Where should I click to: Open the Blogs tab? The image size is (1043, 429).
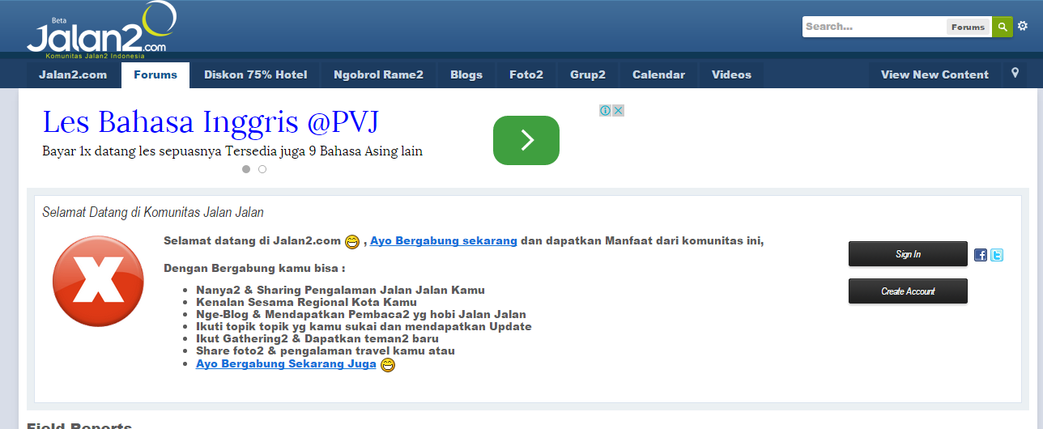point(466,74)
